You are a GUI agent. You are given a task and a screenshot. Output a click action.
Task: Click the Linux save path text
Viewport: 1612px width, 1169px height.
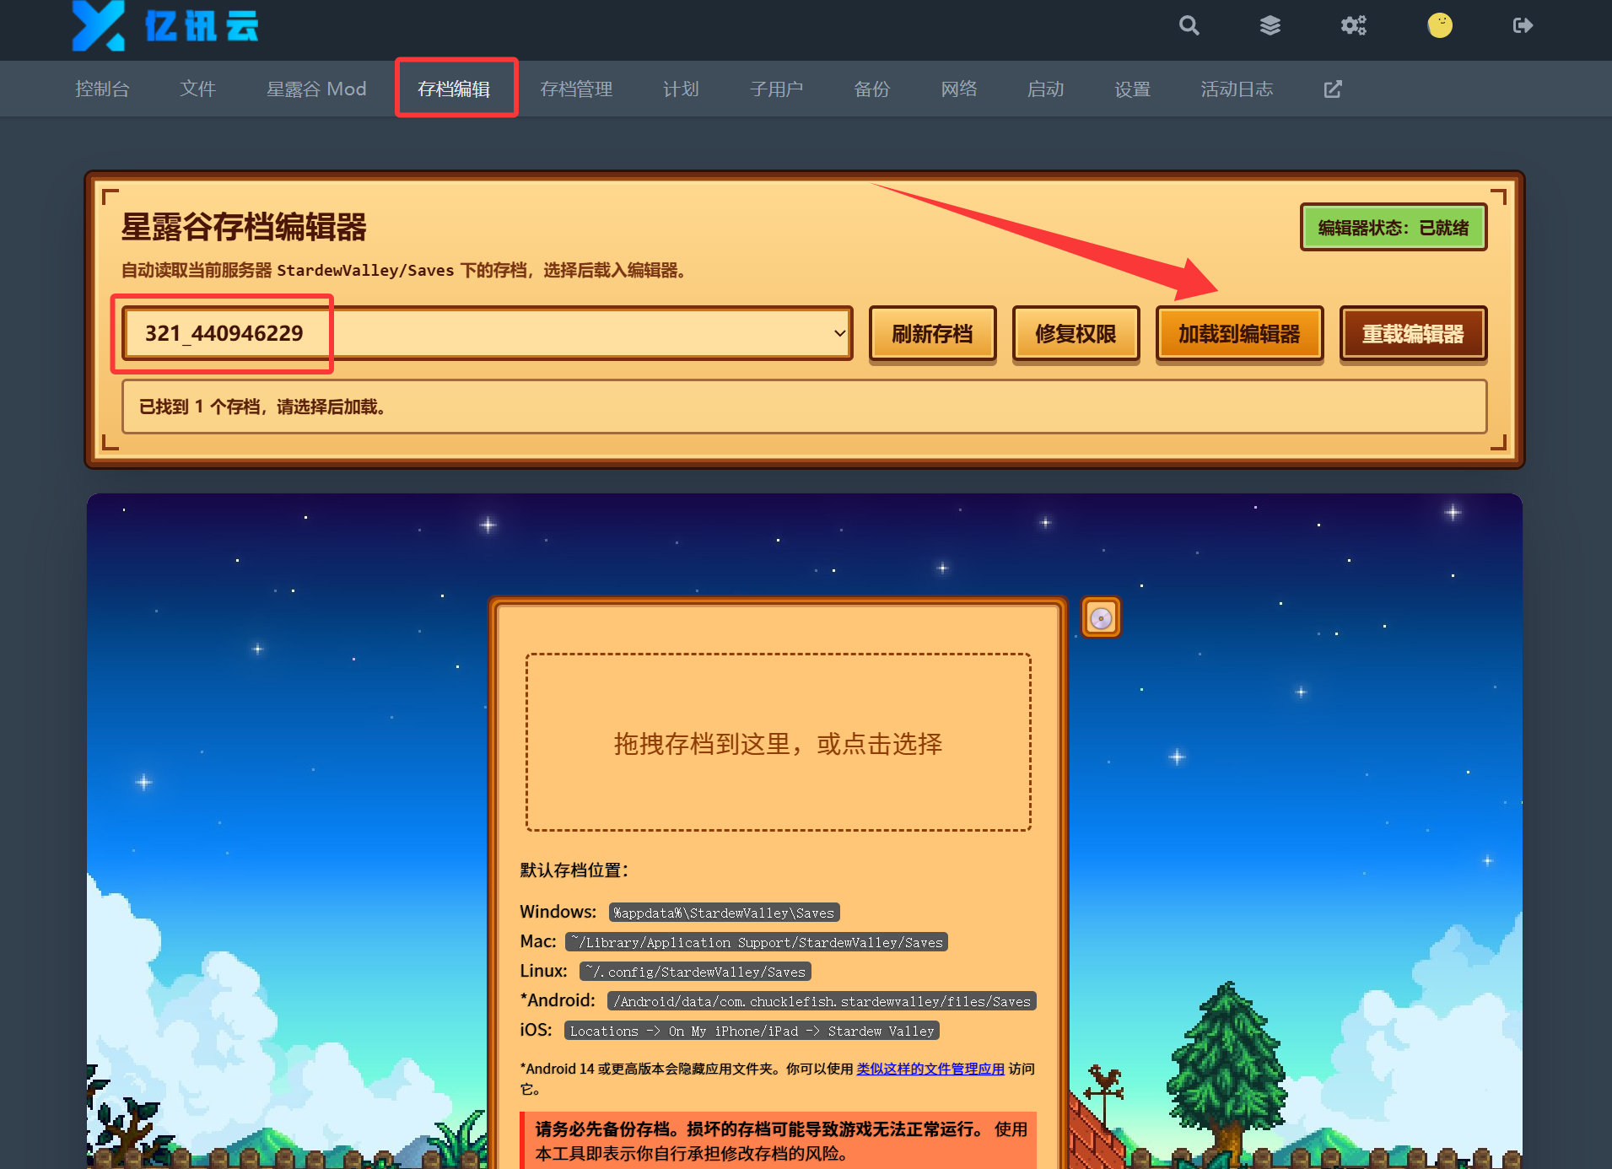click(696, 972)
